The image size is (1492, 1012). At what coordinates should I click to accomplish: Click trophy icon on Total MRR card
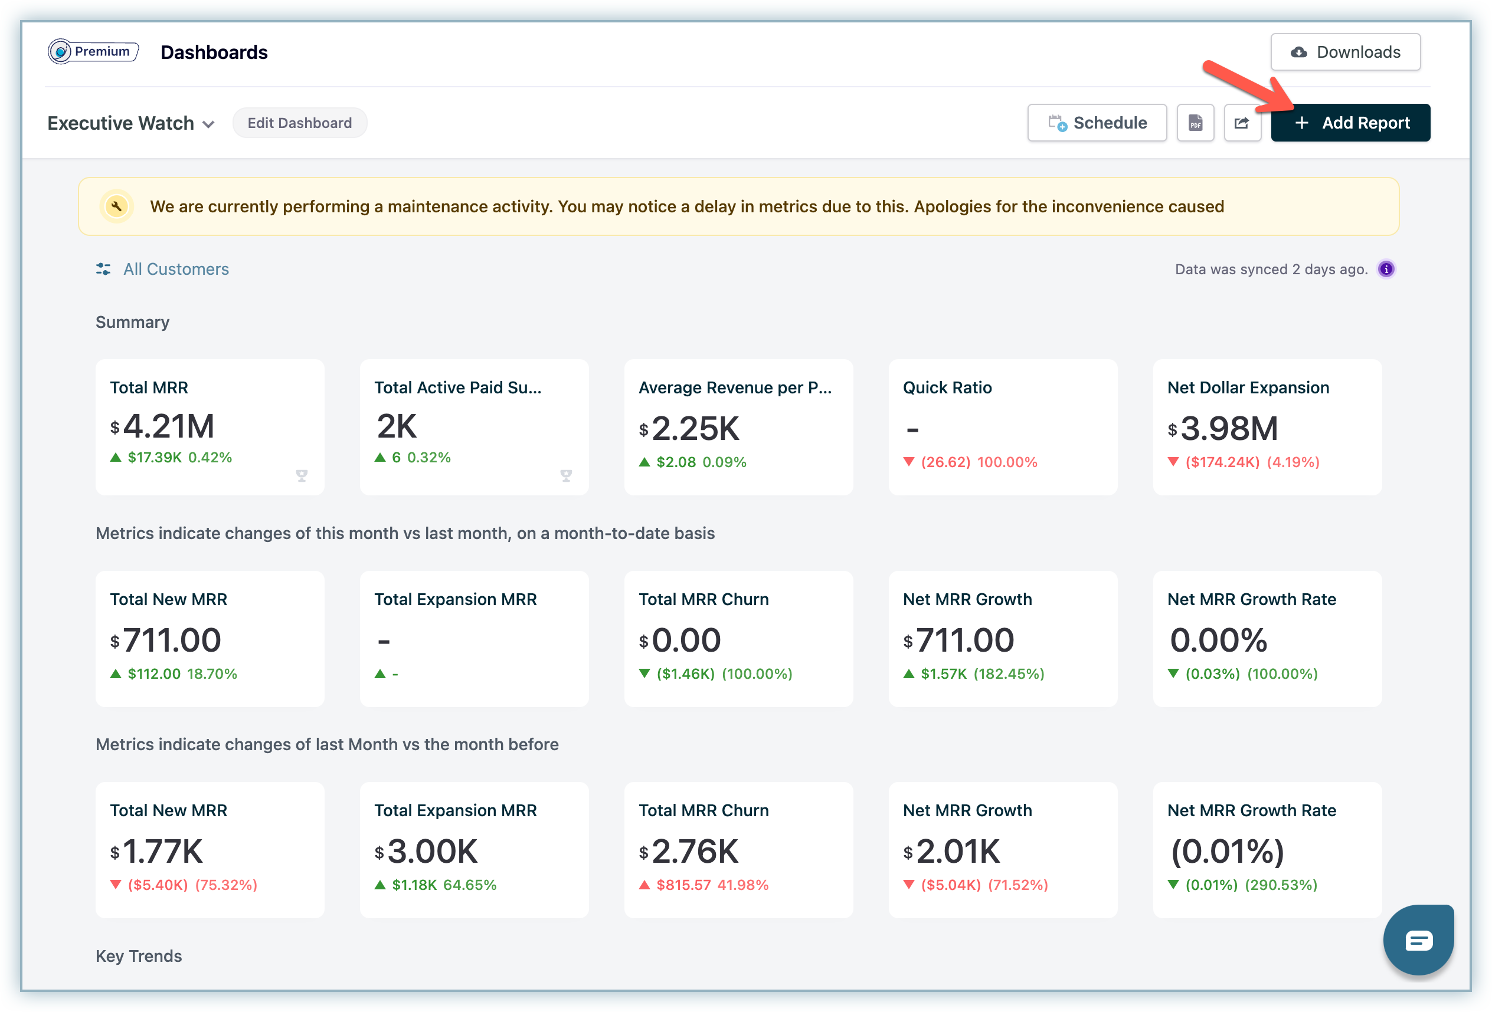[x=302, y=475]
